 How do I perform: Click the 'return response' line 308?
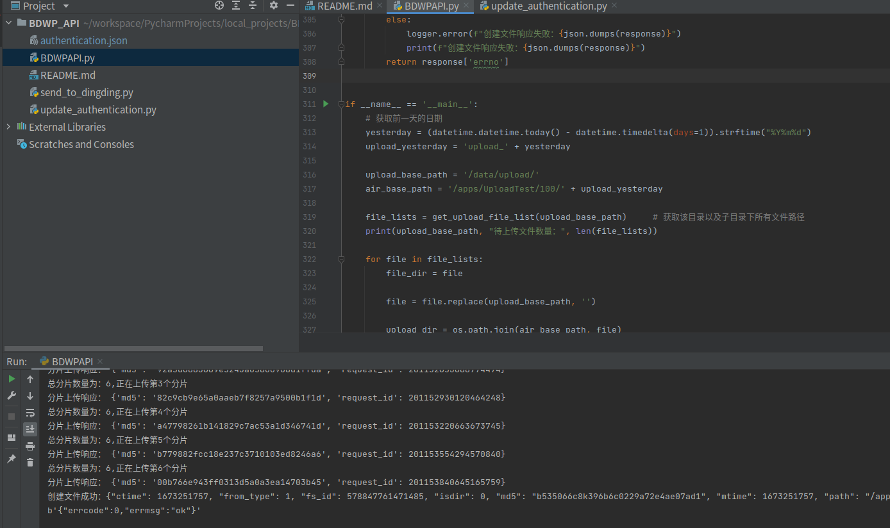448,62
